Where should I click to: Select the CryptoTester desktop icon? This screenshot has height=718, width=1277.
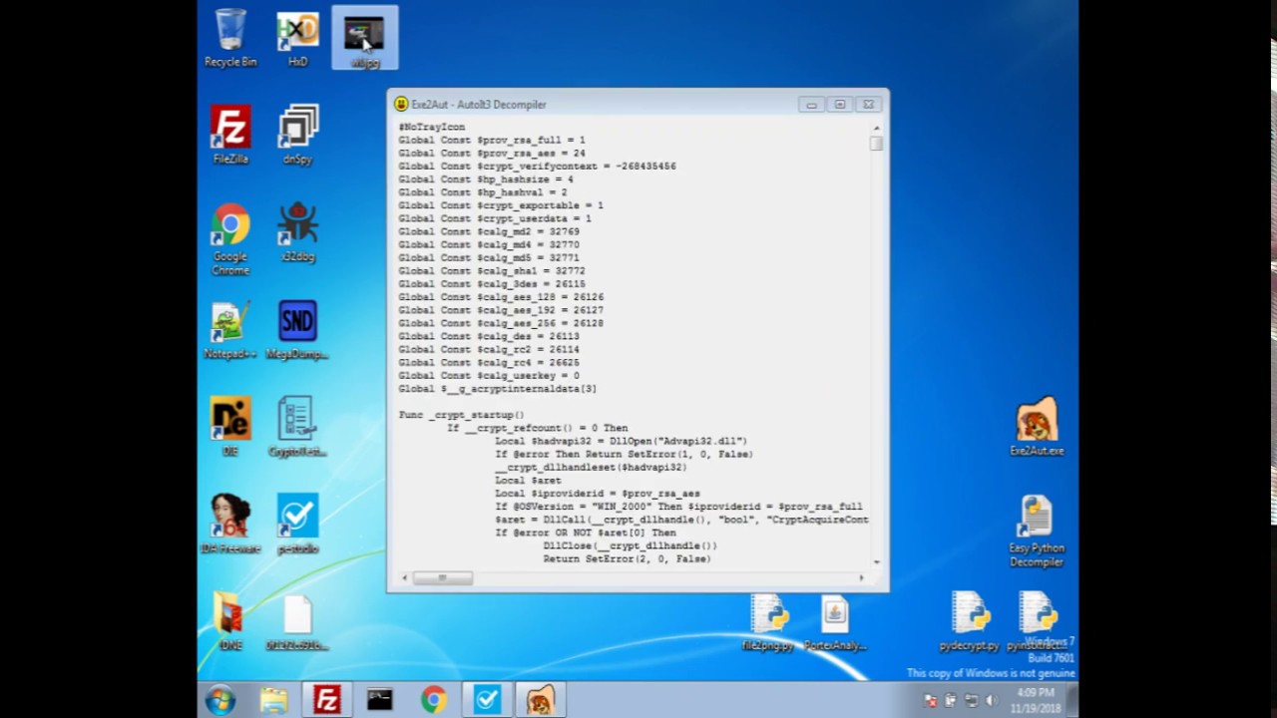[297, 428]
